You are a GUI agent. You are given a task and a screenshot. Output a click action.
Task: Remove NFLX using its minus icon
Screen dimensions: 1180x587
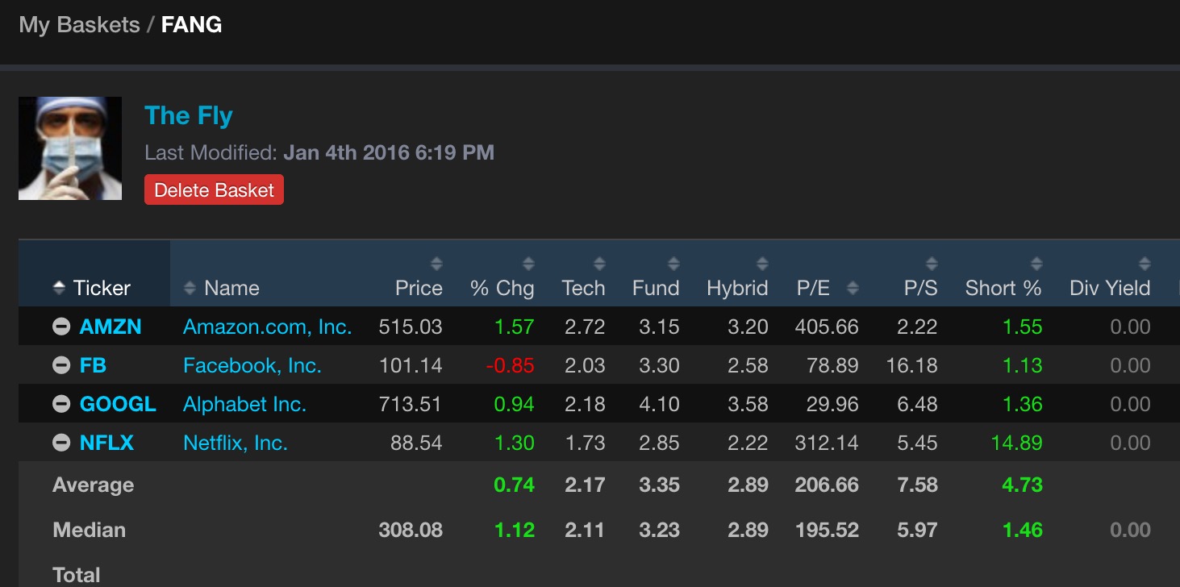point(61,443)
